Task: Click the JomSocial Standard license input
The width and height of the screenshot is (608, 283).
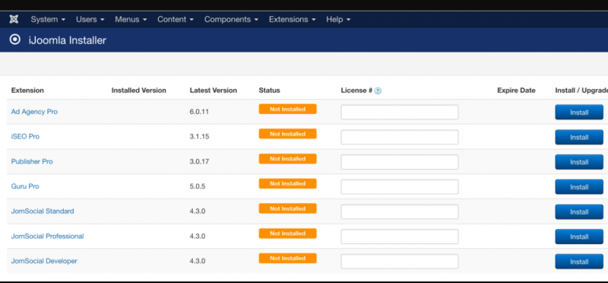Action: (x=400, y=211)
